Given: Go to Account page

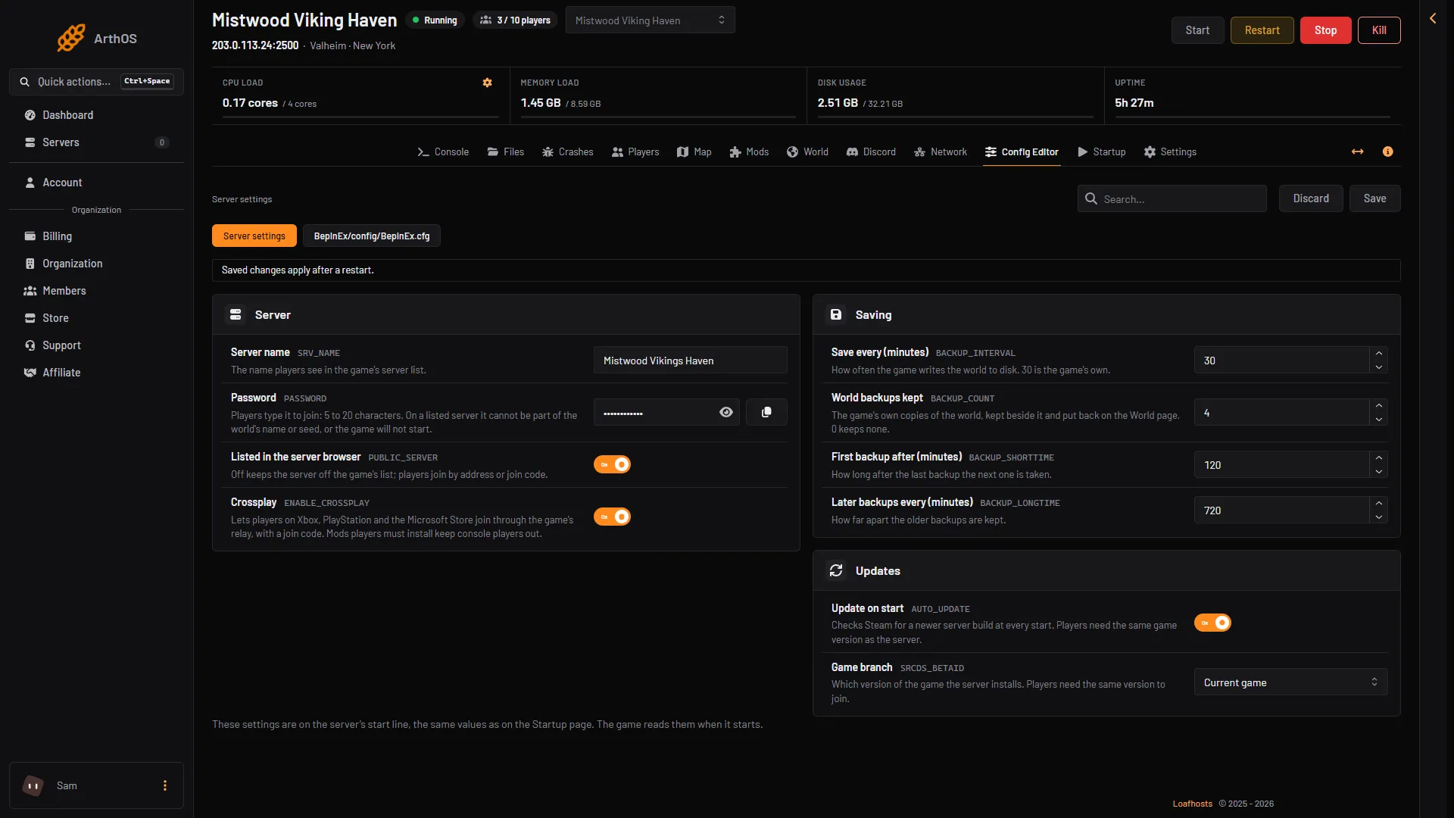Looking at the screenshot, I should [x=96, y=183].
